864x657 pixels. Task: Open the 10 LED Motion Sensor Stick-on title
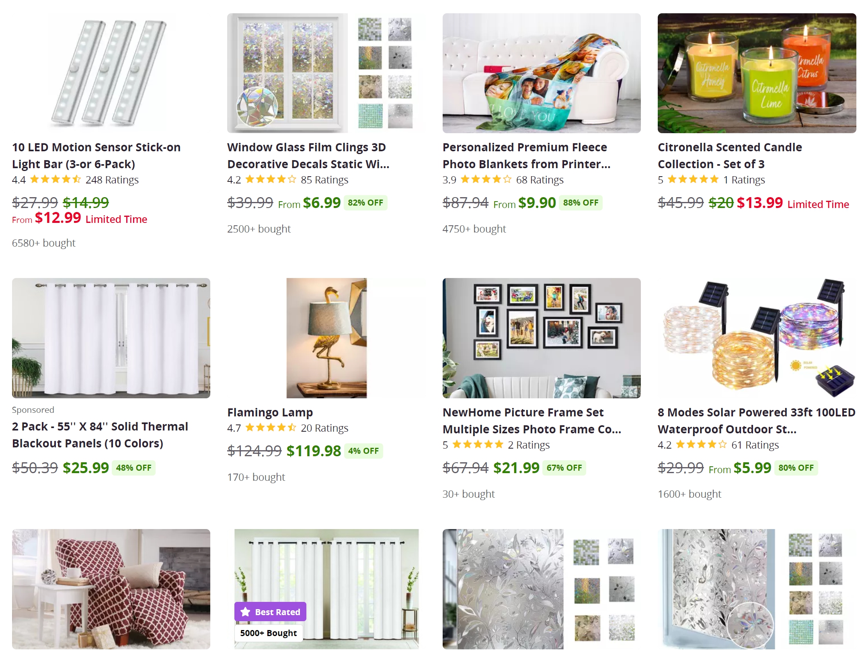tap(96, 156)
